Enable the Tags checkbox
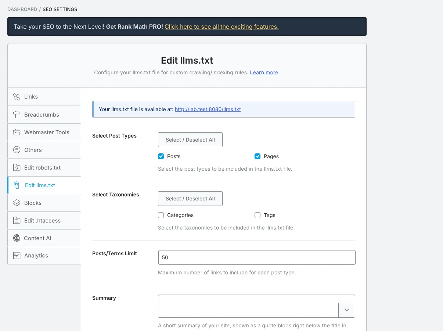The width and height of the screenshot is (443, 331). click(257, 215)
